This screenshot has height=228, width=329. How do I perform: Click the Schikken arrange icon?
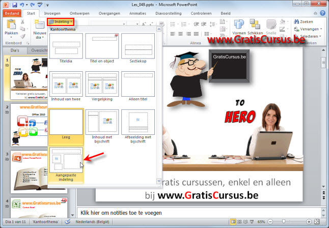255,24
